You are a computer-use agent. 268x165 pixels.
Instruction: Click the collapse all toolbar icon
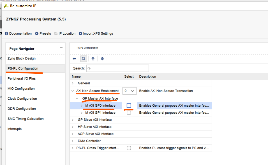93,59
